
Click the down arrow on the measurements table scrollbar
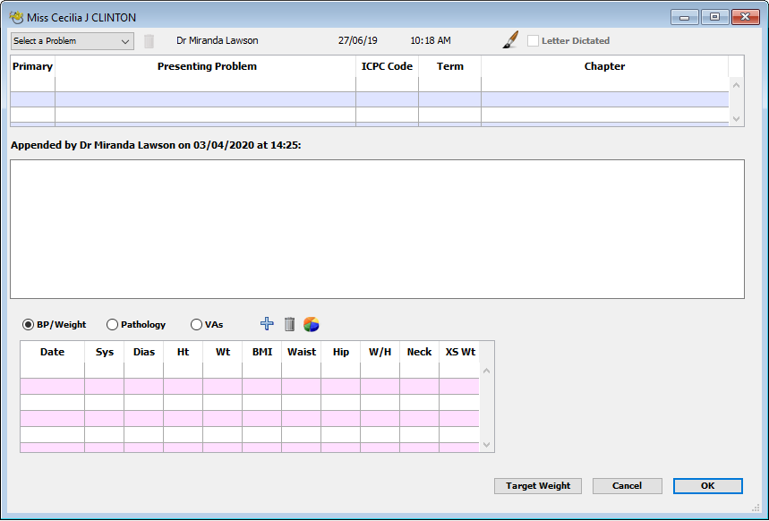pyautogui.click(x=485, y=444)
